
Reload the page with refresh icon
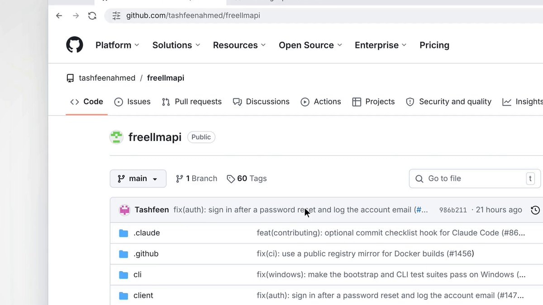[x=92, y=16]
